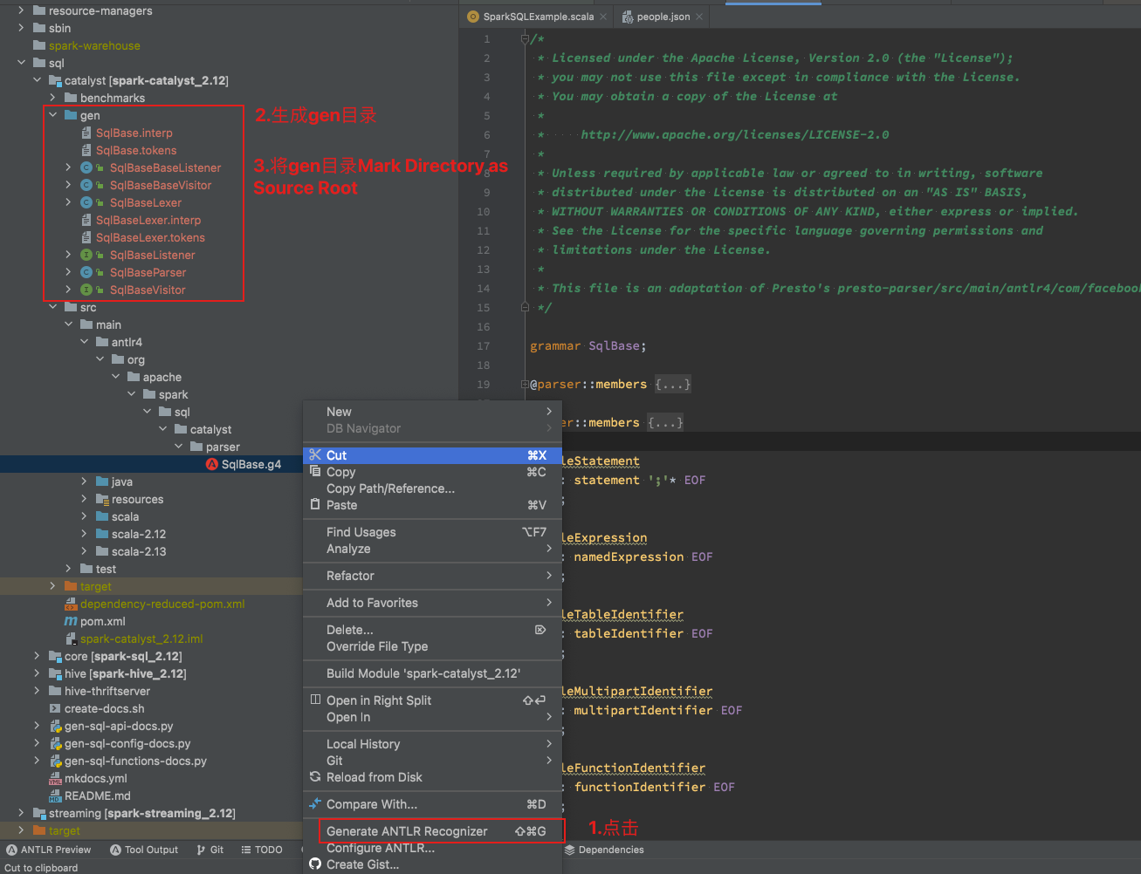Click the Compare With arrows icon
This screenshot has height=874, width=1141.
[315, 804]
